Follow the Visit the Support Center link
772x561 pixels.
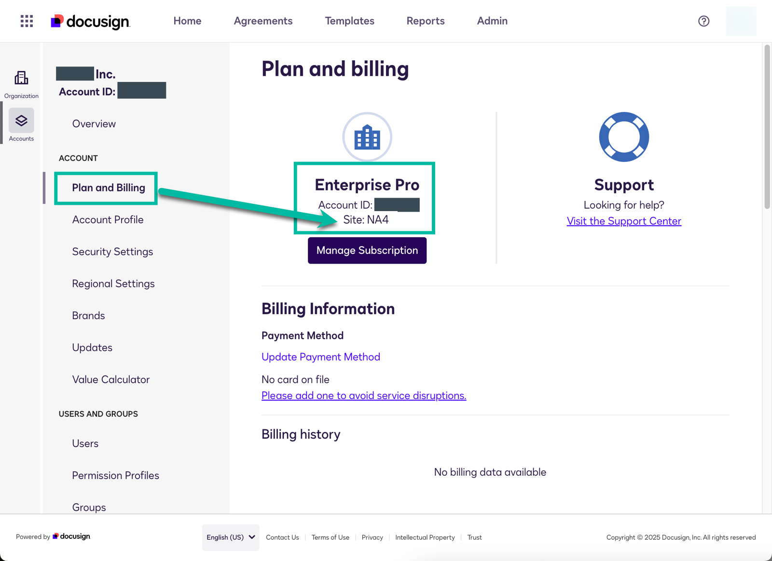623,221
